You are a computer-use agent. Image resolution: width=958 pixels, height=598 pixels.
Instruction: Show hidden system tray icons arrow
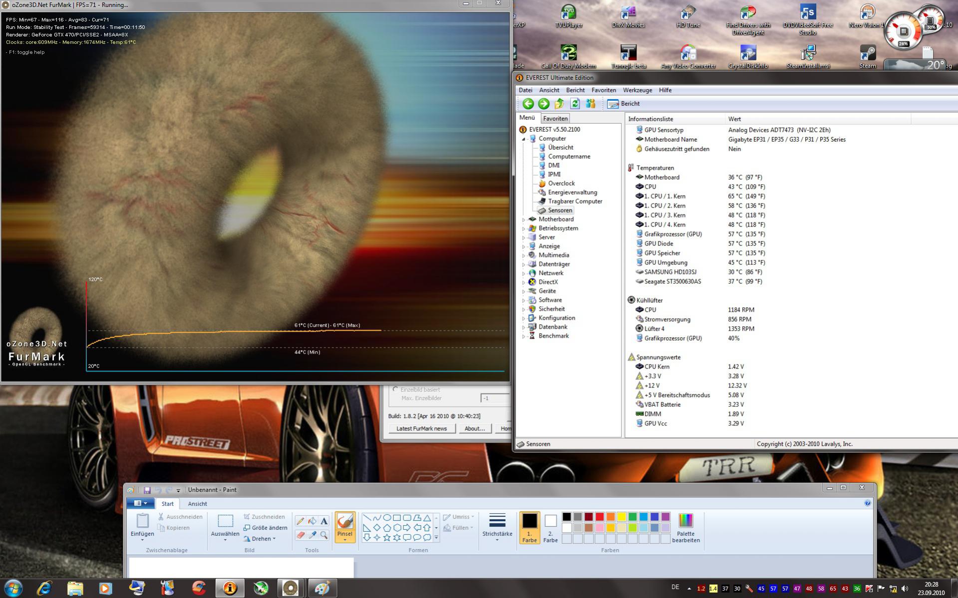pos(689,589)
